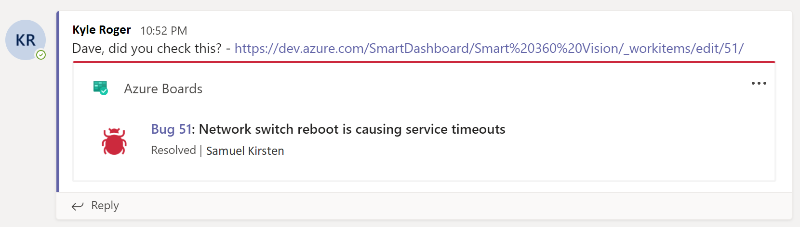The width and height of the screenshot is (800, 227).
Task: Click the purple left message border
Action: (58, 101)
